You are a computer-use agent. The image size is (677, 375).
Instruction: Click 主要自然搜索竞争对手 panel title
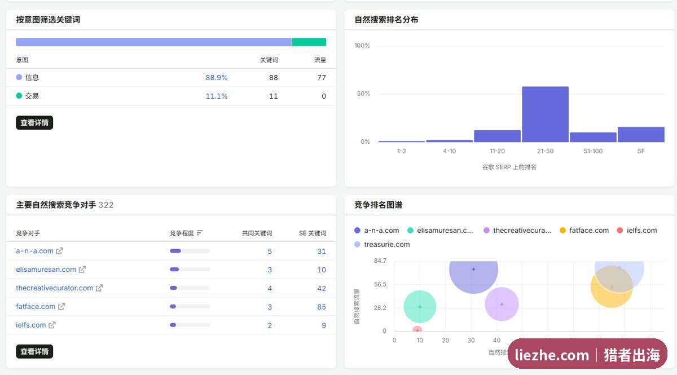tap(56, 205)
